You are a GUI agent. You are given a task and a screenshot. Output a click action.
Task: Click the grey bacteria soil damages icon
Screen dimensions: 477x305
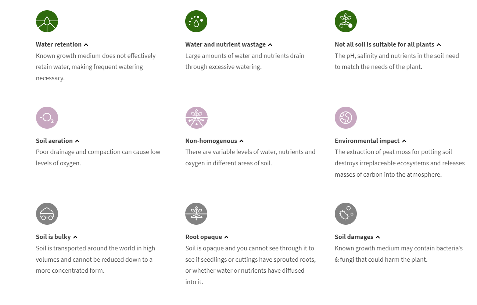(346, 214)
